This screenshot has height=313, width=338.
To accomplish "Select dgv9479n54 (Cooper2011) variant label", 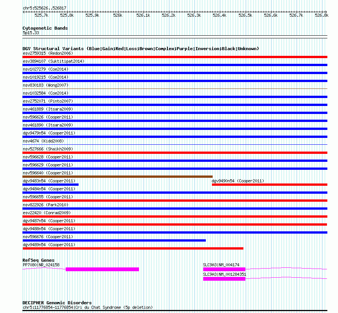I will coord(49,133).
